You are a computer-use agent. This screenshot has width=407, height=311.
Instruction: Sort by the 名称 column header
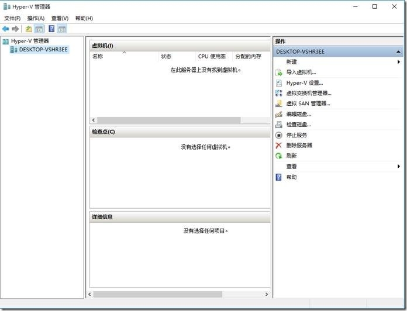point(124,56)
